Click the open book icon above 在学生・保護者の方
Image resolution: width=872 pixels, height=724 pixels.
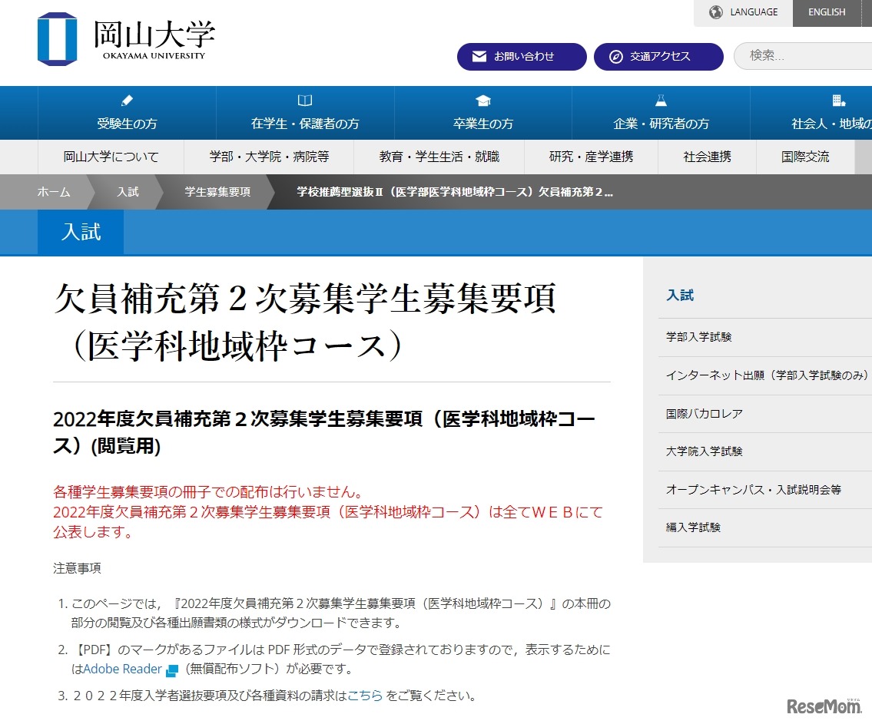304,100
